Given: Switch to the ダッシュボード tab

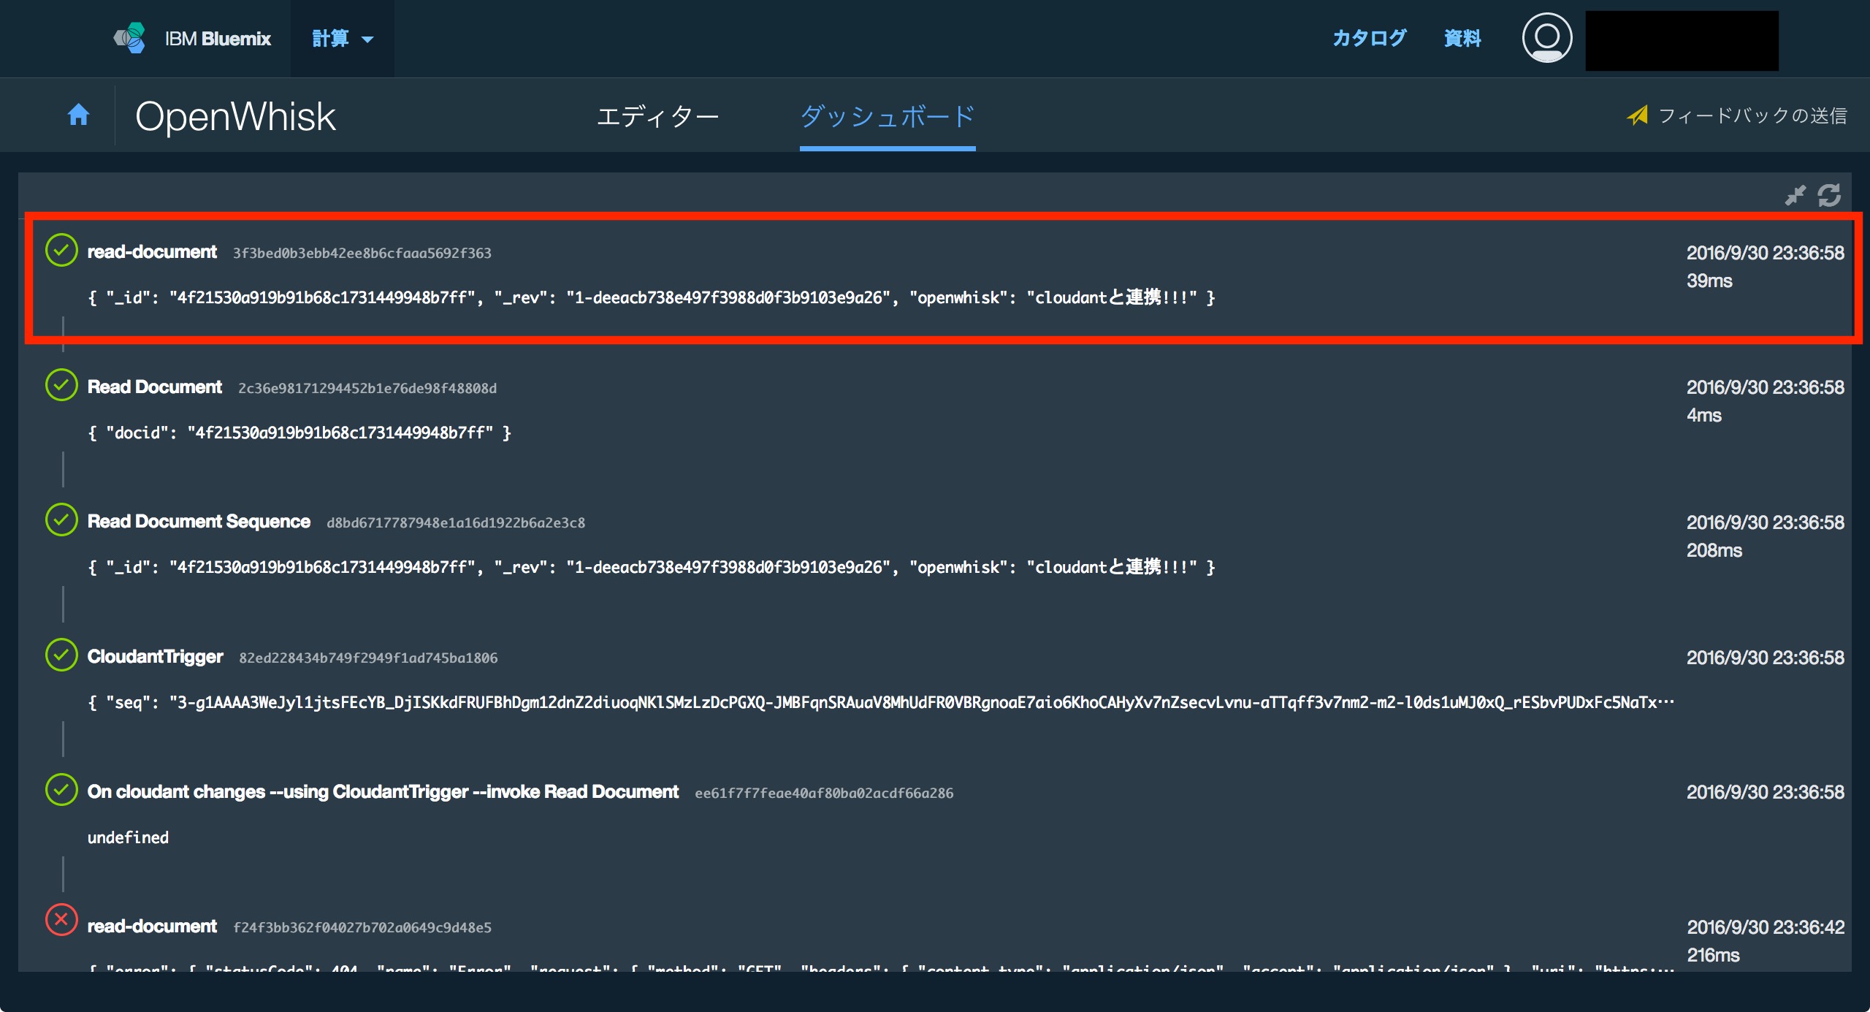Looking at the screenshot, I should click(888, 116).
